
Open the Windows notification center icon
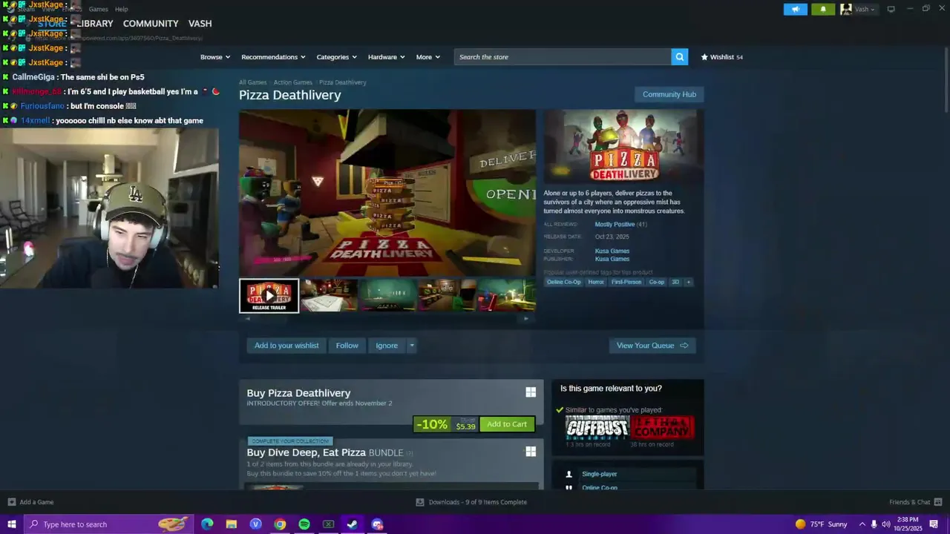tap(934, 524)
